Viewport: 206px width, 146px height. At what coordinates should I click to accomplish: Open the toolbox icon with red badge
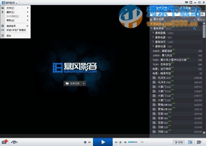[4, 142]
